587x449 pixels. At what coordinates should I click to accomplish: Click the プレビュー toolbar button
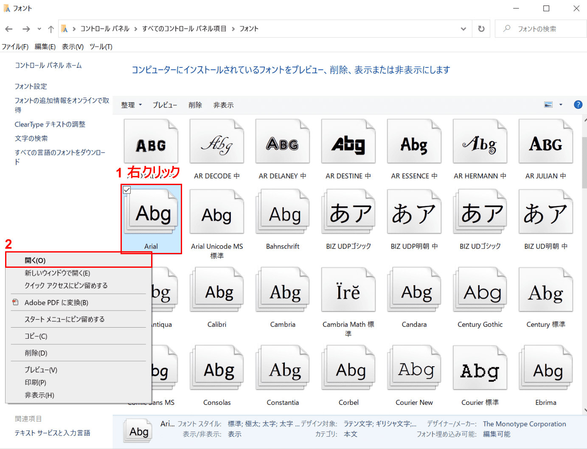click(165, 105)
